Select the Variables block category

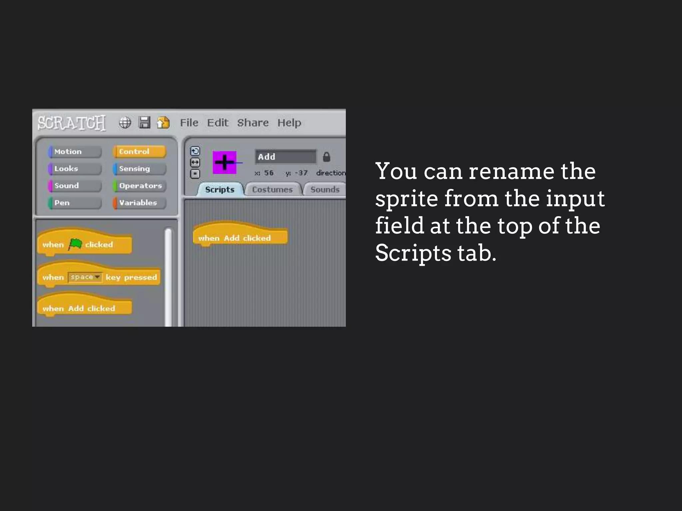click(140, 203)
